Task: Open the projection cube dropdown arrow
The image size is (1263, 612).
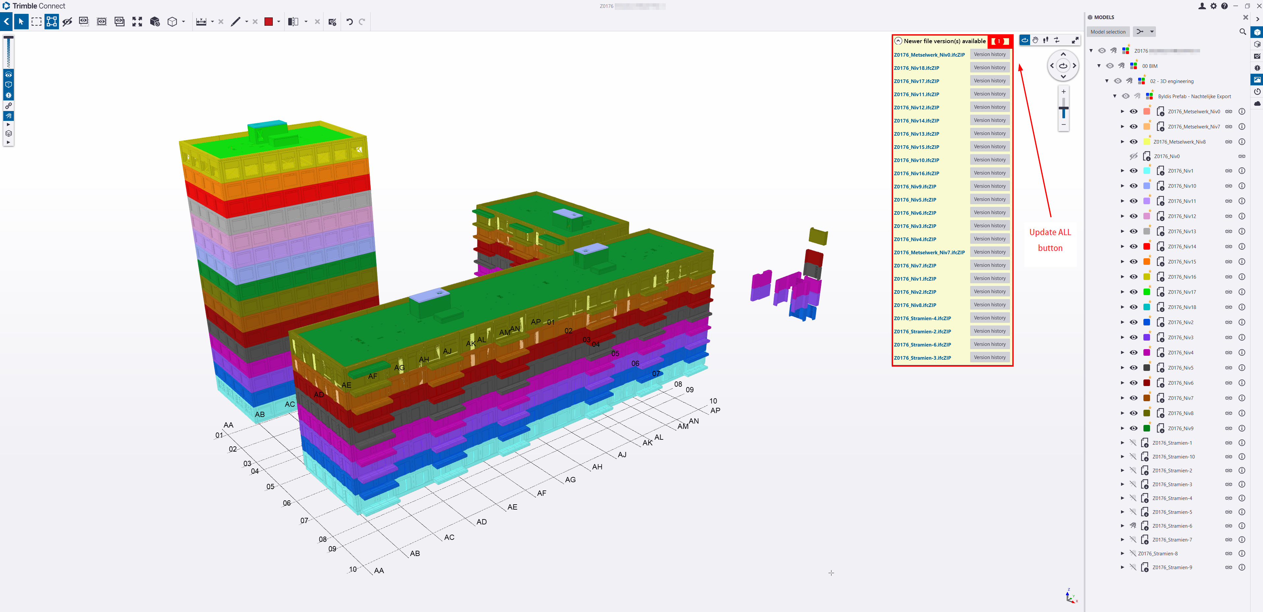Action: tap(183, 22)
